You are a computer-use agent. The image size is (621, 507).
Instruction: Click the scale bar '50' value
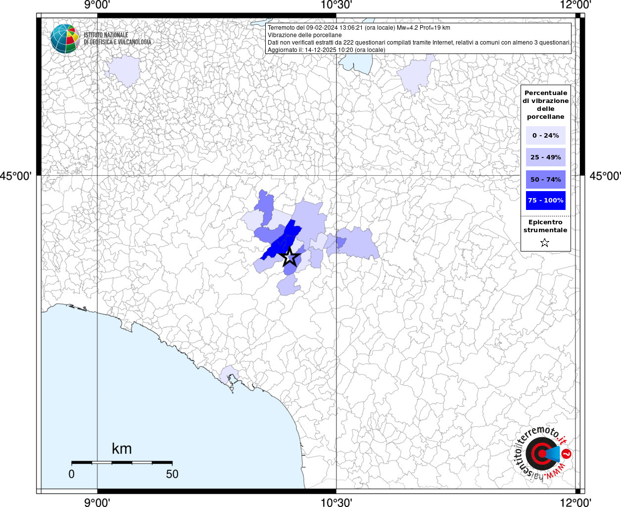(172, 474)
